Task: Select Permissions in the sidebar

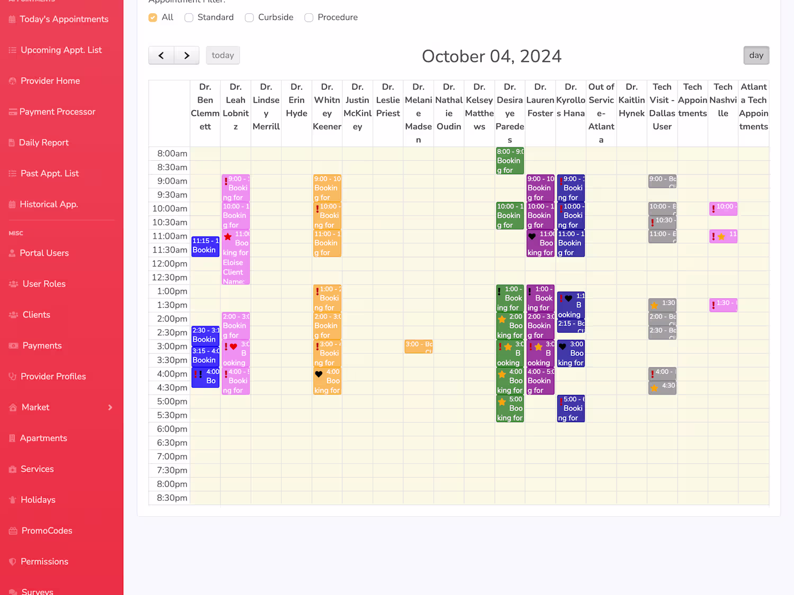Action: pos(44,562)
